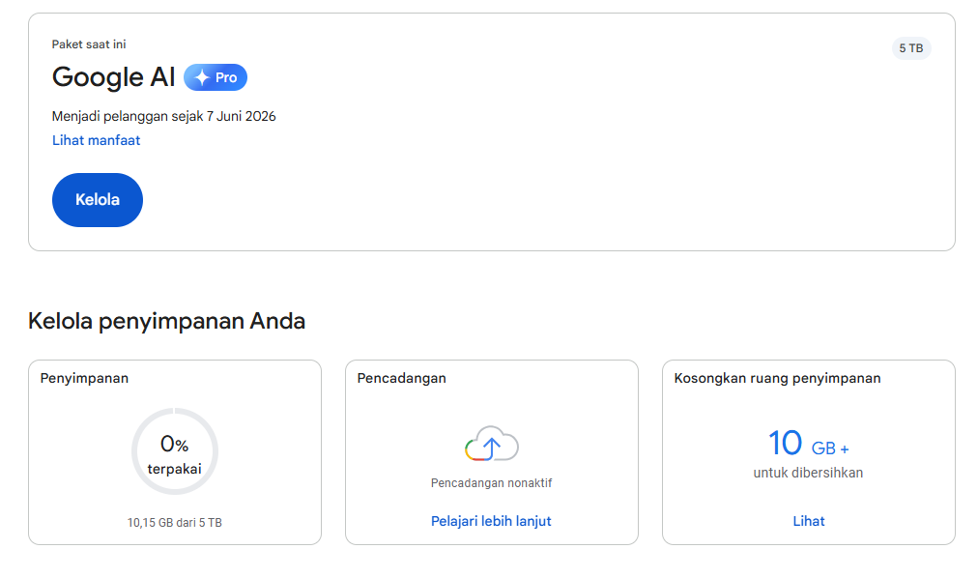Click the Pencadangan nonaktif status text
This screenshot has width=978, height=578.
pyautogui.click(x=492, y=483)
